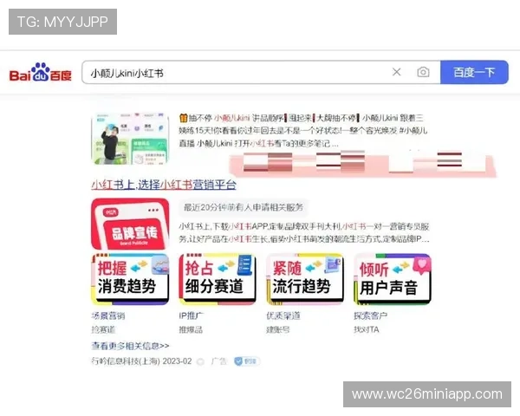Open the first result thumbnail of the person

point(130,139)
